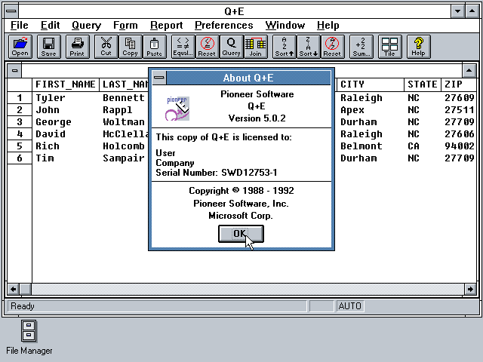This screenshot has width=483, height=362.
Task: Click the horizontal scrollbar left arrow
Action: (14, 289)
